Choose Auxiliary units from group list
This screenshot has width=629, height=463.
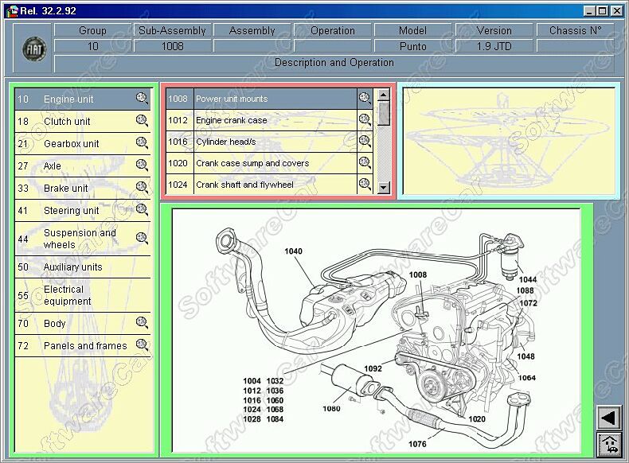click(x=72, y=267)
